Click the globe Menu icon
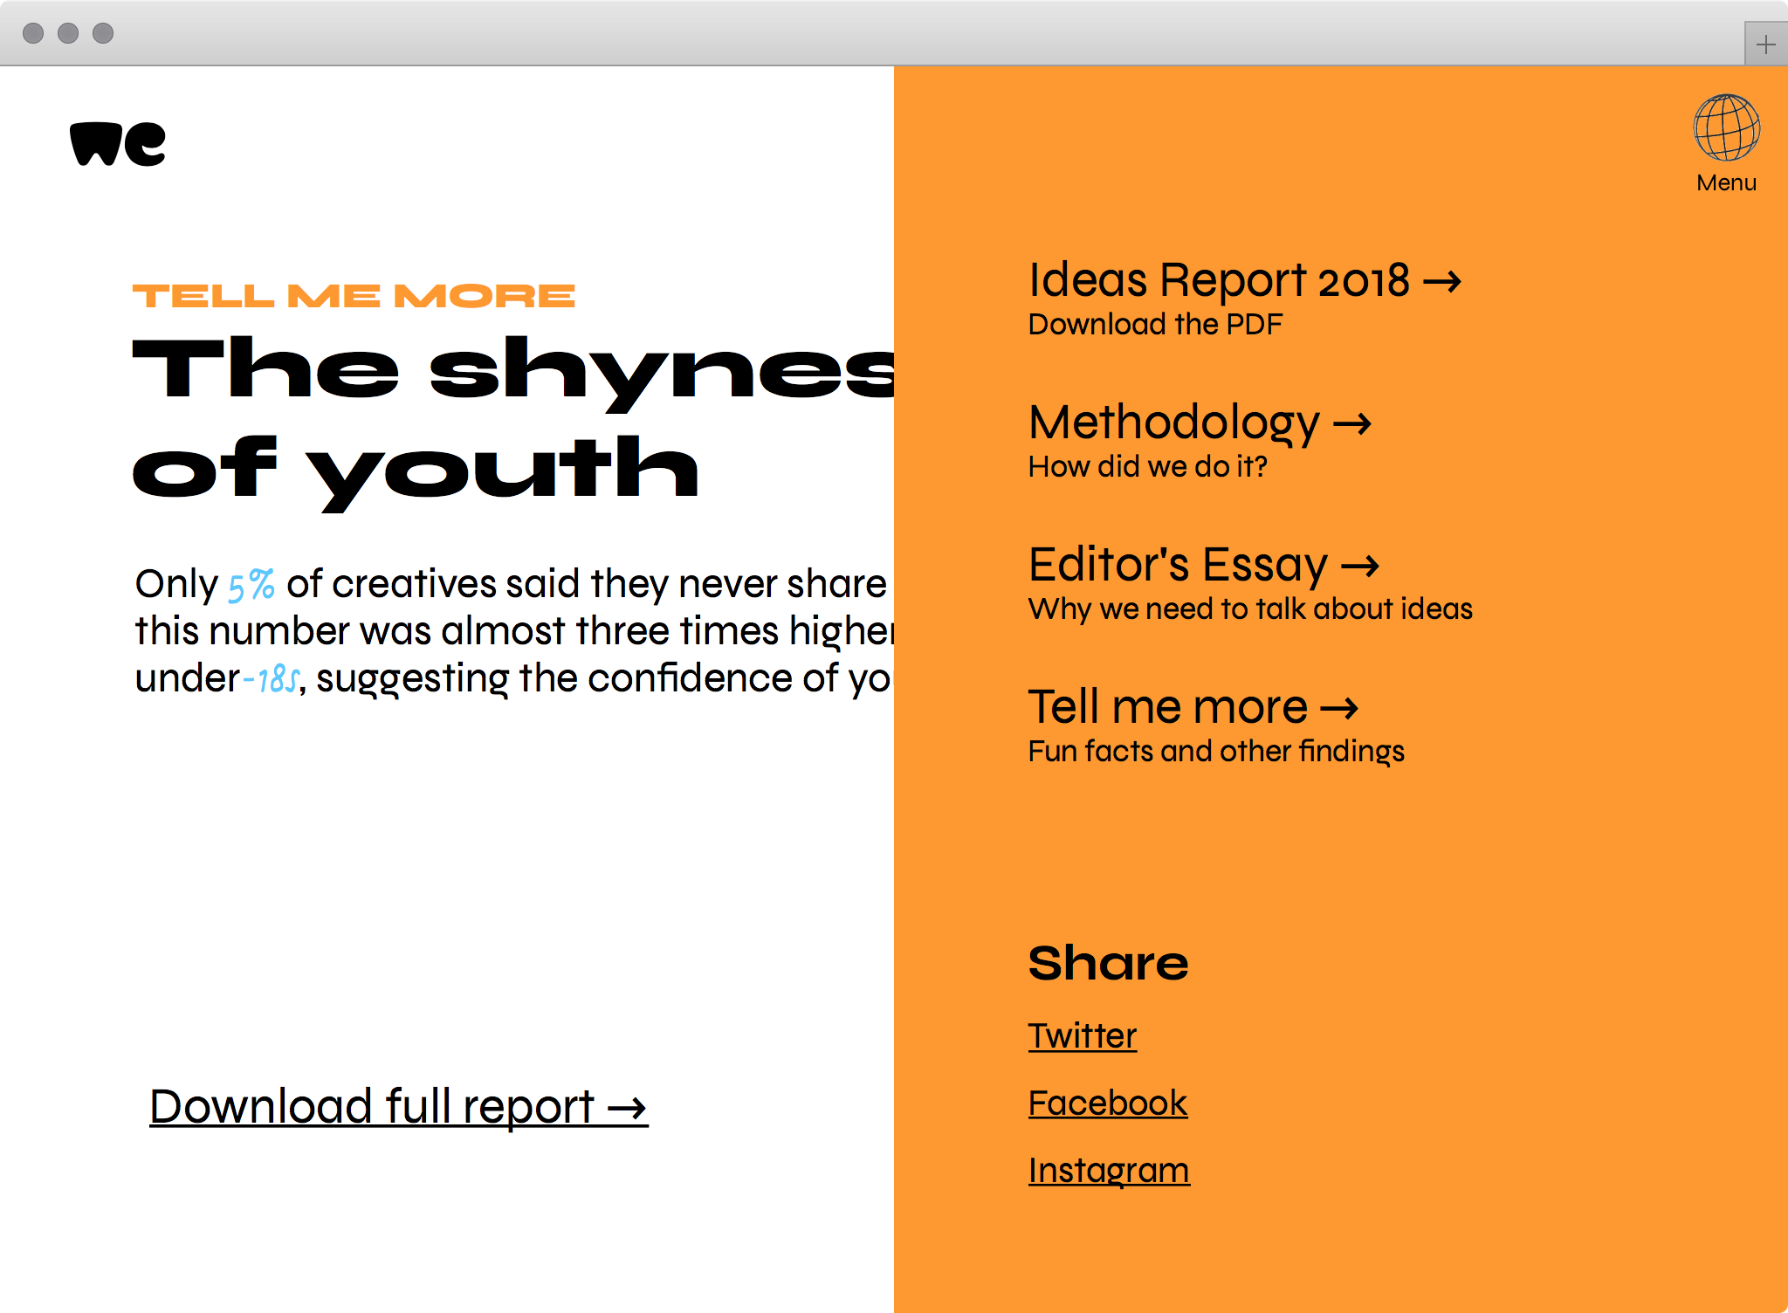This screenshot has width=1788, height=1313. click(x=1726, y=127)
